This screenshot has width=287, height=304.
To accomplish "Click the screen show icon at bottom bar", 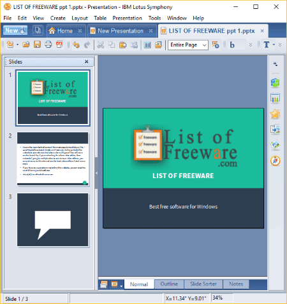I will click(x=114, y=284).
